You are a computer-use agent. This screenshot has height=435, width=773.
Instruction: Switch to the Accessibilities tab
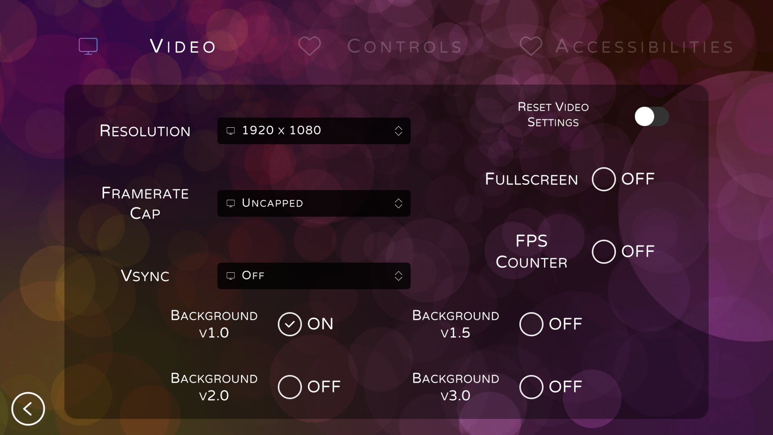[x=644, y=46]
